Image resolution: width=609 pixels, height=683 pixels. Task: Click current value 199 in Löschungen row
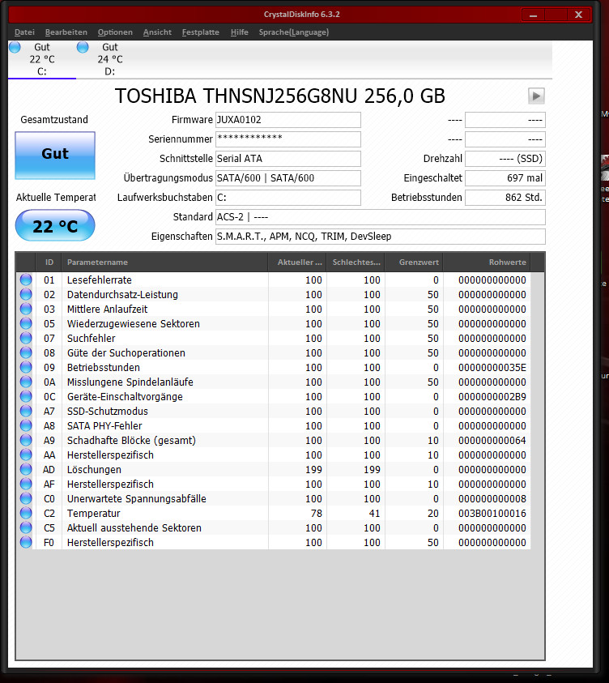tap(313, 470)
